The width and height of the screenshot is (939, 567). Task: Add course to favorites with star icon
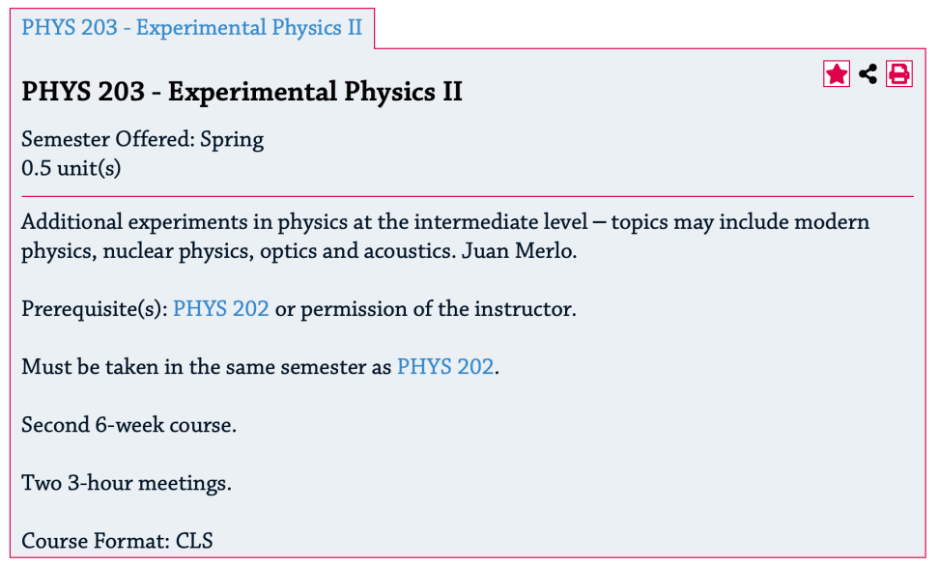(836, 73)
